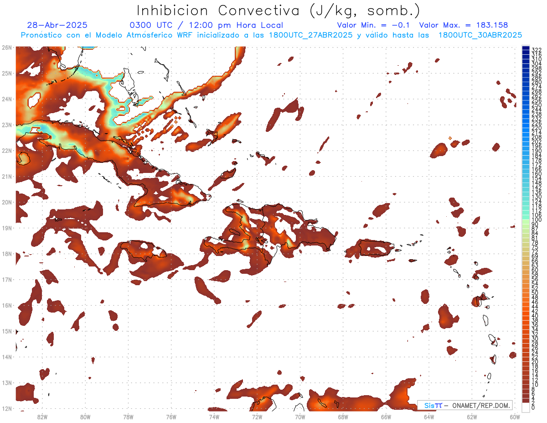Image resolution: width=547 pixels, height=423 pixels.
Task: Select the date '28-Abr-2025'
Action: 57,26
